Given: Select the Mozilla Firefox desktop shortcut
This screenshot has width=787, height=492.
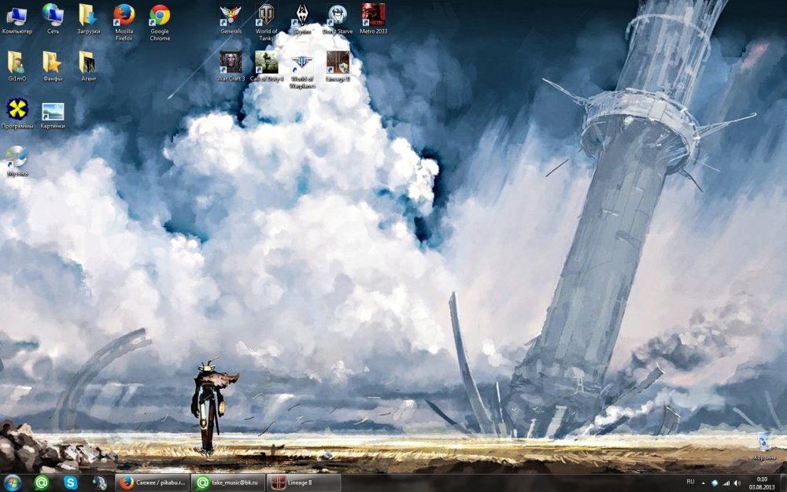Looking at the screenshot, I should pos(124,23).
